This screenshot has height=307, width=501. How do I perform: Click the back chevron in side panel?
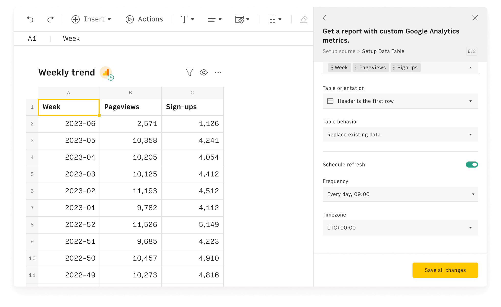[324, 18]
